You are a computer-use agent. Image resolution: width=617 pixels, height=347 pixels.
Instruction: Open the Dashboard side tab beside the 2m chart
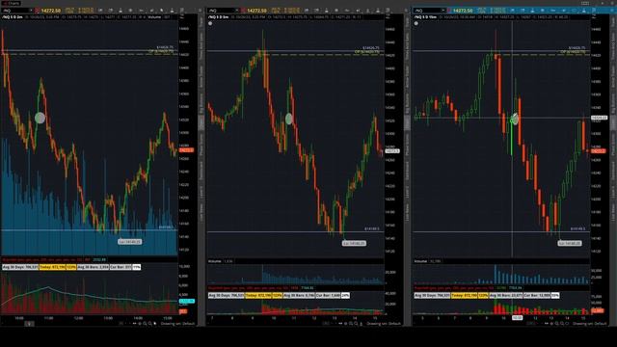pos(201,172)
